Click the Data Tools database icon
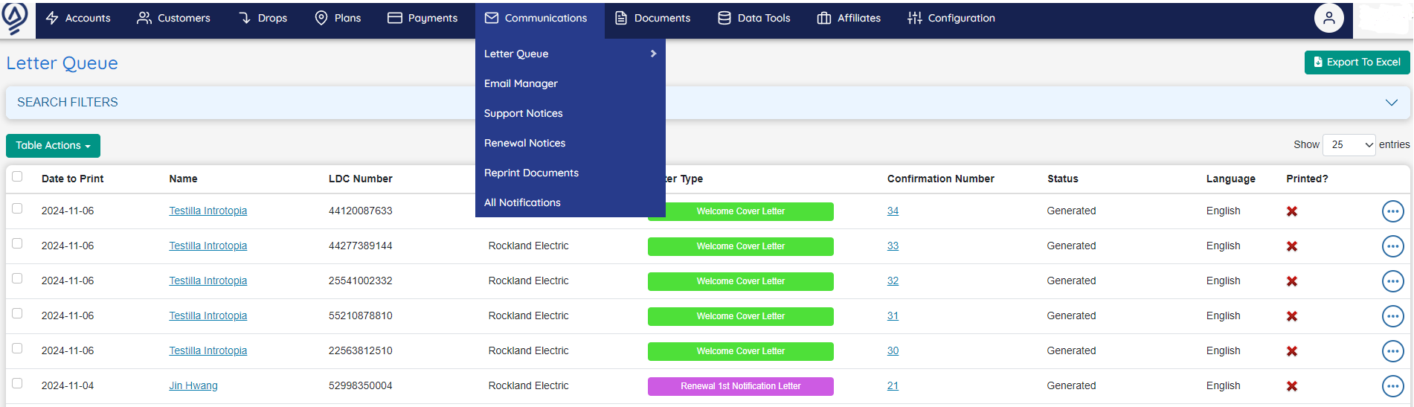Screen dimensions: 1414x407 pos(724,18)
